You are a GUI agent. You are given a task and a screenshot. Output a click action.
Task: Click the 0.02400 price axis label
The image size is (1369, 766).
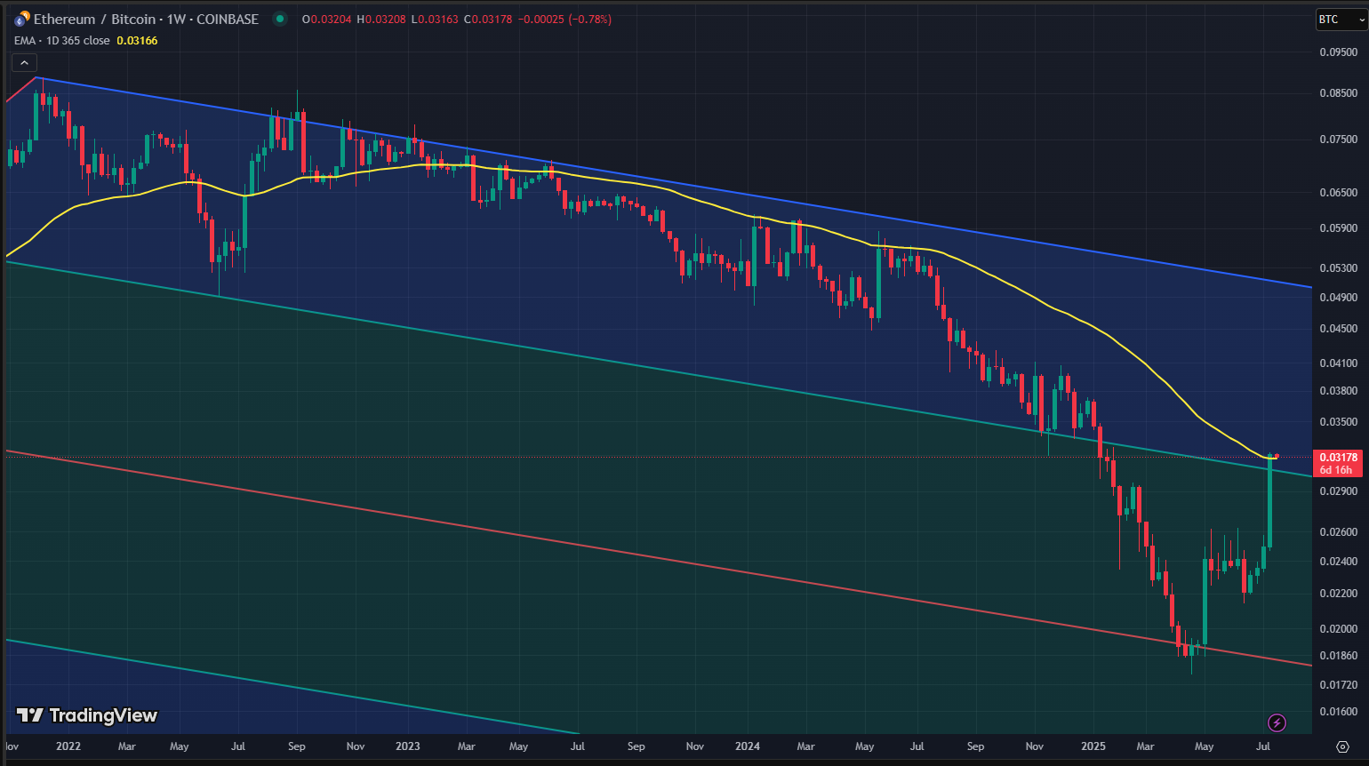(x=1338, y=562)
